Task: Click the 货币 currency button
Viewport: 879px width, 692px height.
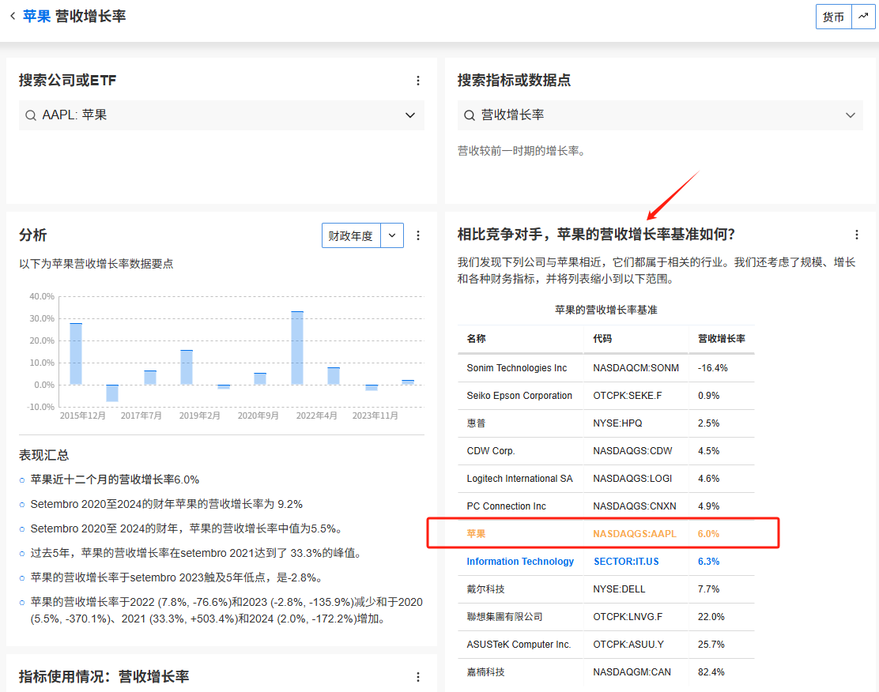Action: point(834,17)
